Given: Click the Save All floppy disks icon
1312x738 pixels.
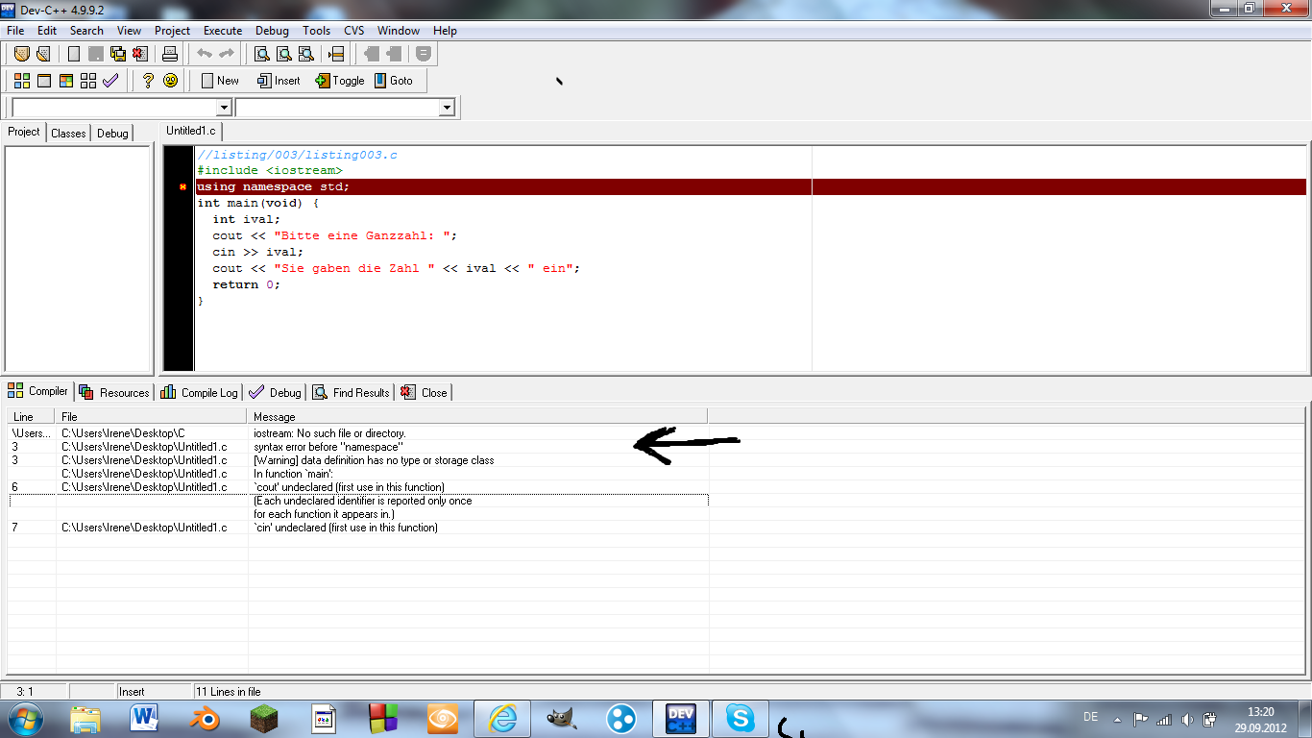Looking at the screenshot, I should 118,54.
